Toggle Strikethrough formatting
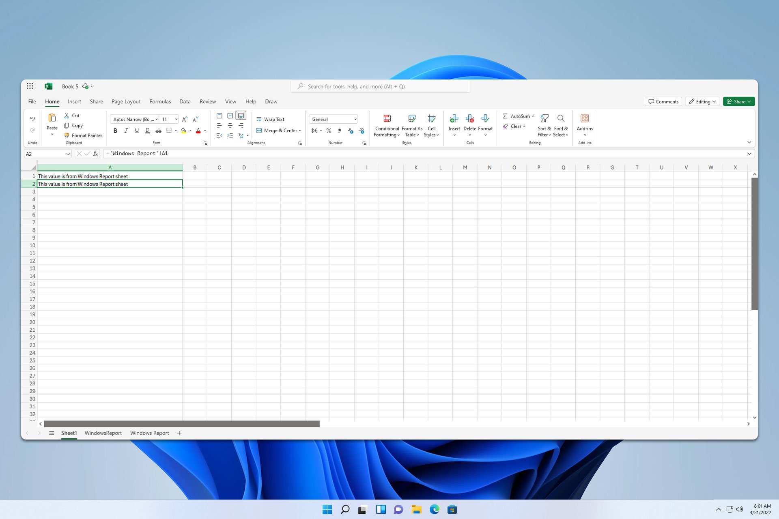This screenshot has width=779, height=519. (158, 131)
